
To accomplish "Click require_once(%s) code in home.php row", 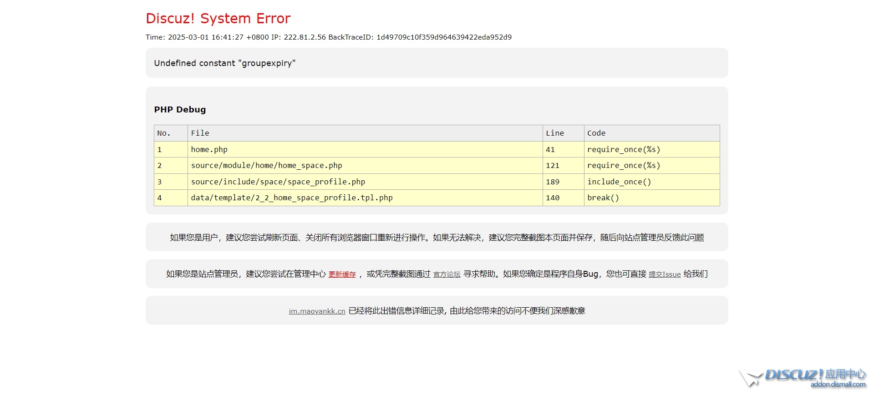I will 652,149.
